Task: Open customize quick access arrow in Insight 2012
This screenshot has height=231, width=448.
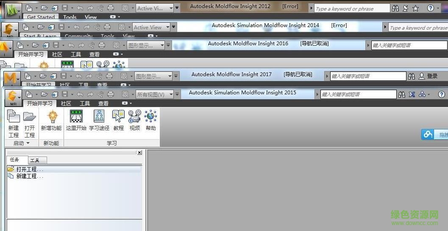Action: click(177, 8)
